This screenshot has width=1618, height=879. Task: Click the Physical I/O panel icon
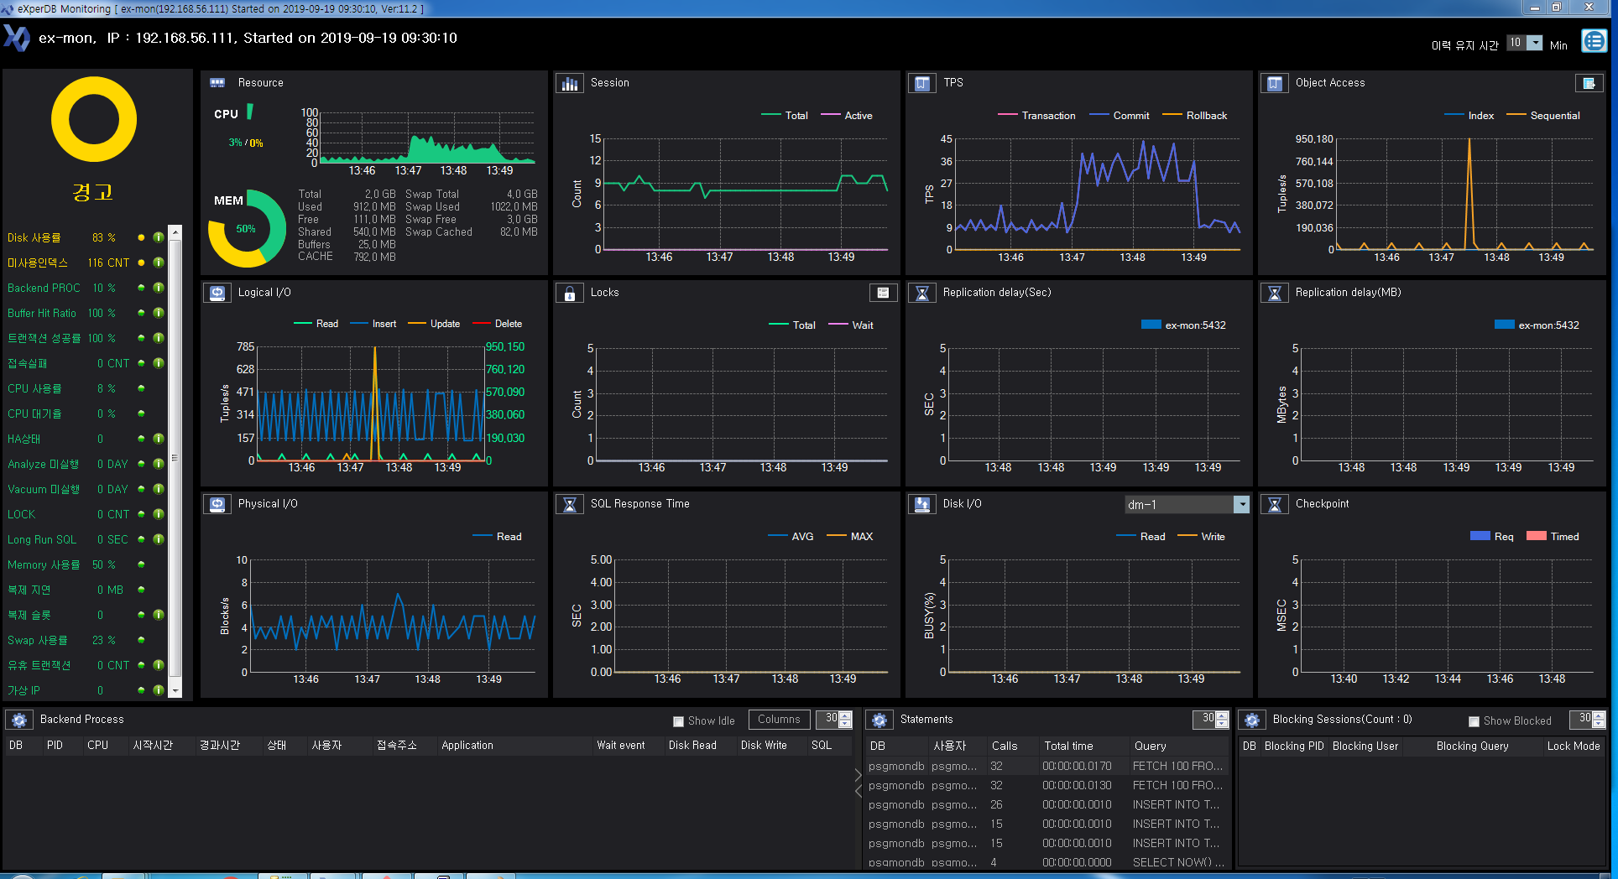click(217, 504)
